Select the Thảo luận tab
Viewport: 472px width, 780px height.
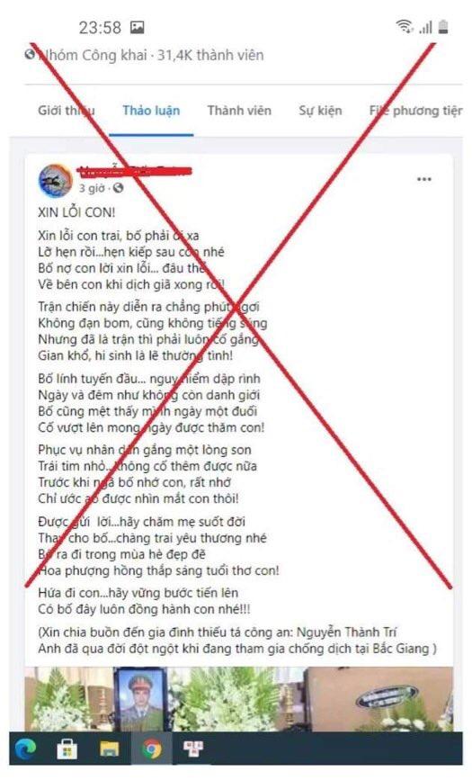point(151,111)
